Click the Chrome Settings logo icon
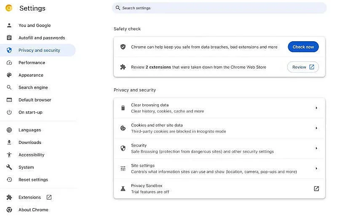Viewport: 337px width, 223px height. [x=9, y=8]
